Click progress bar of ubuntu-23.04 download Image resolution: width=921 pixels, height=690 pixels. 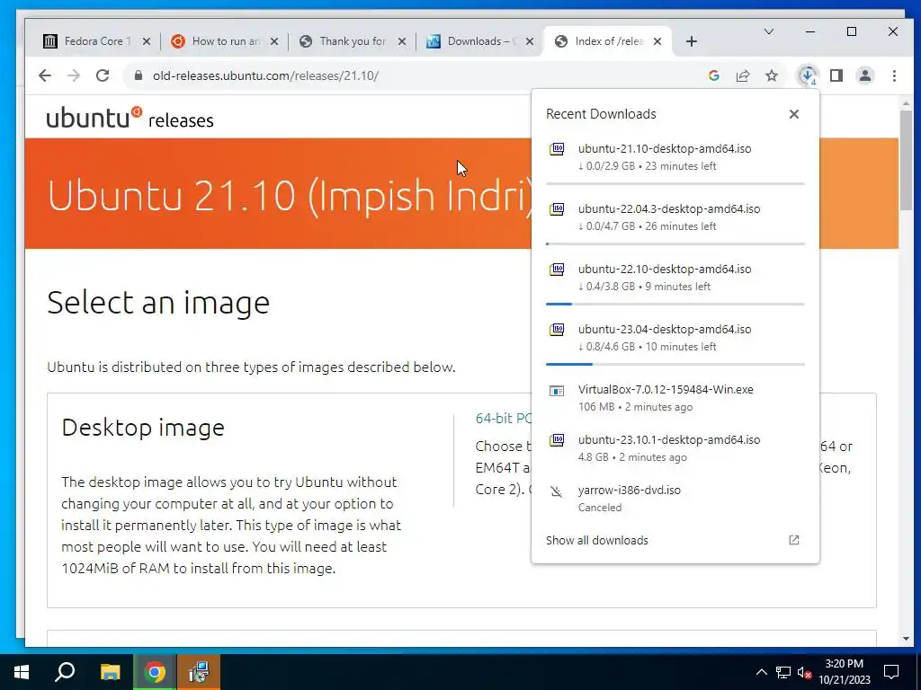[x=675, y=365]
